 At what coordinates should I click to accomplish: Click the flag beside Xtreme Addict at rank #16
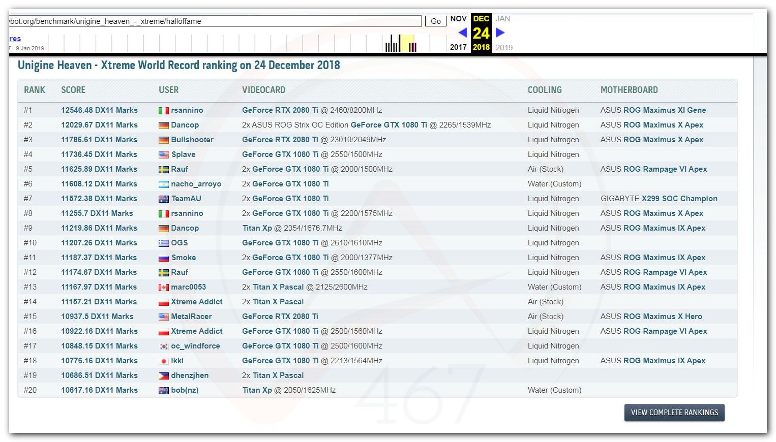(164, 332)
